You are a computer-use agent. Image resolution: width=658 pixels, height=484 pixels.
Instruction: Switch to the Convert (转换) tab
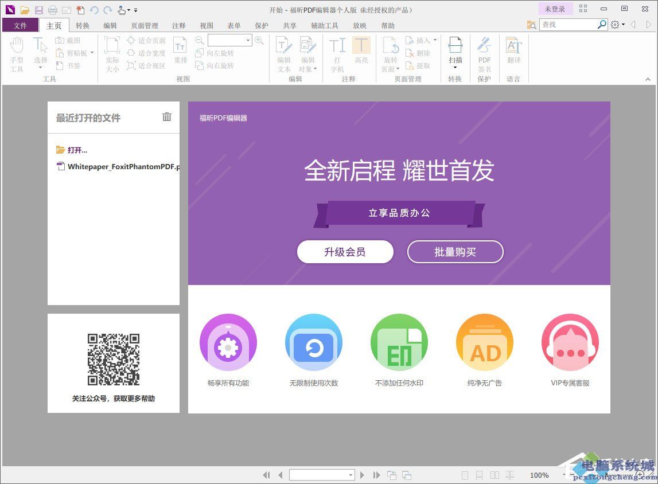pyautogui.click(x=82, y=26)
